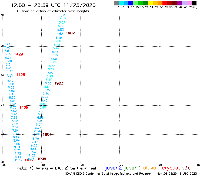This screenshot has height=176, width=200.
Task: Select the 6.29 wave height value
Action: pos(9,68)
